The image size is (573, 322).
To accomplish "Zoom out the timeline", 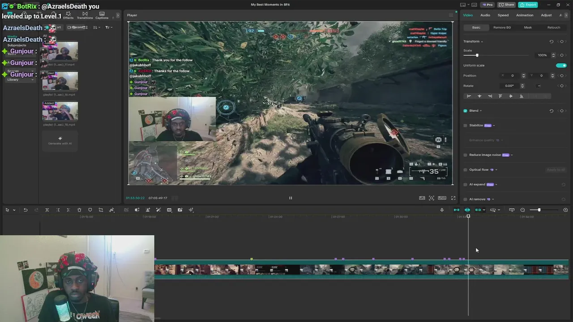I will (522, 210).
